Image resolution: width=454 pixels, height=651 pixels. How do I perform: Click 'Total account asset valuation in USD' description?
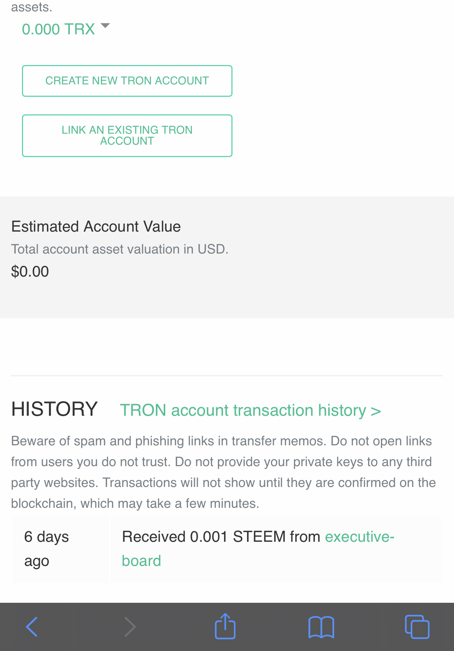[120, 249]
